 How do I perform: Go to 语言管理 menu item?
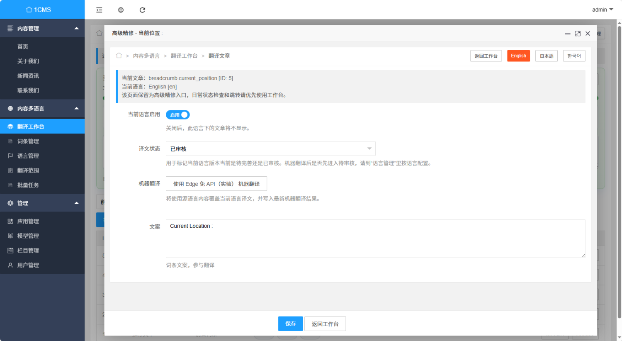[x=42, y=156]
